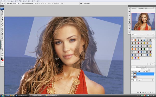The image size is (156, 97).
Task: Select the Eraser tool
Action: 2,32
